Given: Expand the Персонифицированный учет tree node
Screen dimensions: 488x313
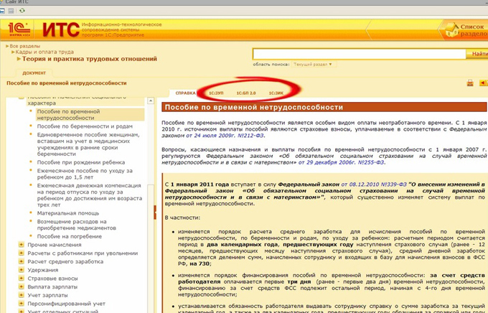Looking at the screenshot, I should pos(21,304).
